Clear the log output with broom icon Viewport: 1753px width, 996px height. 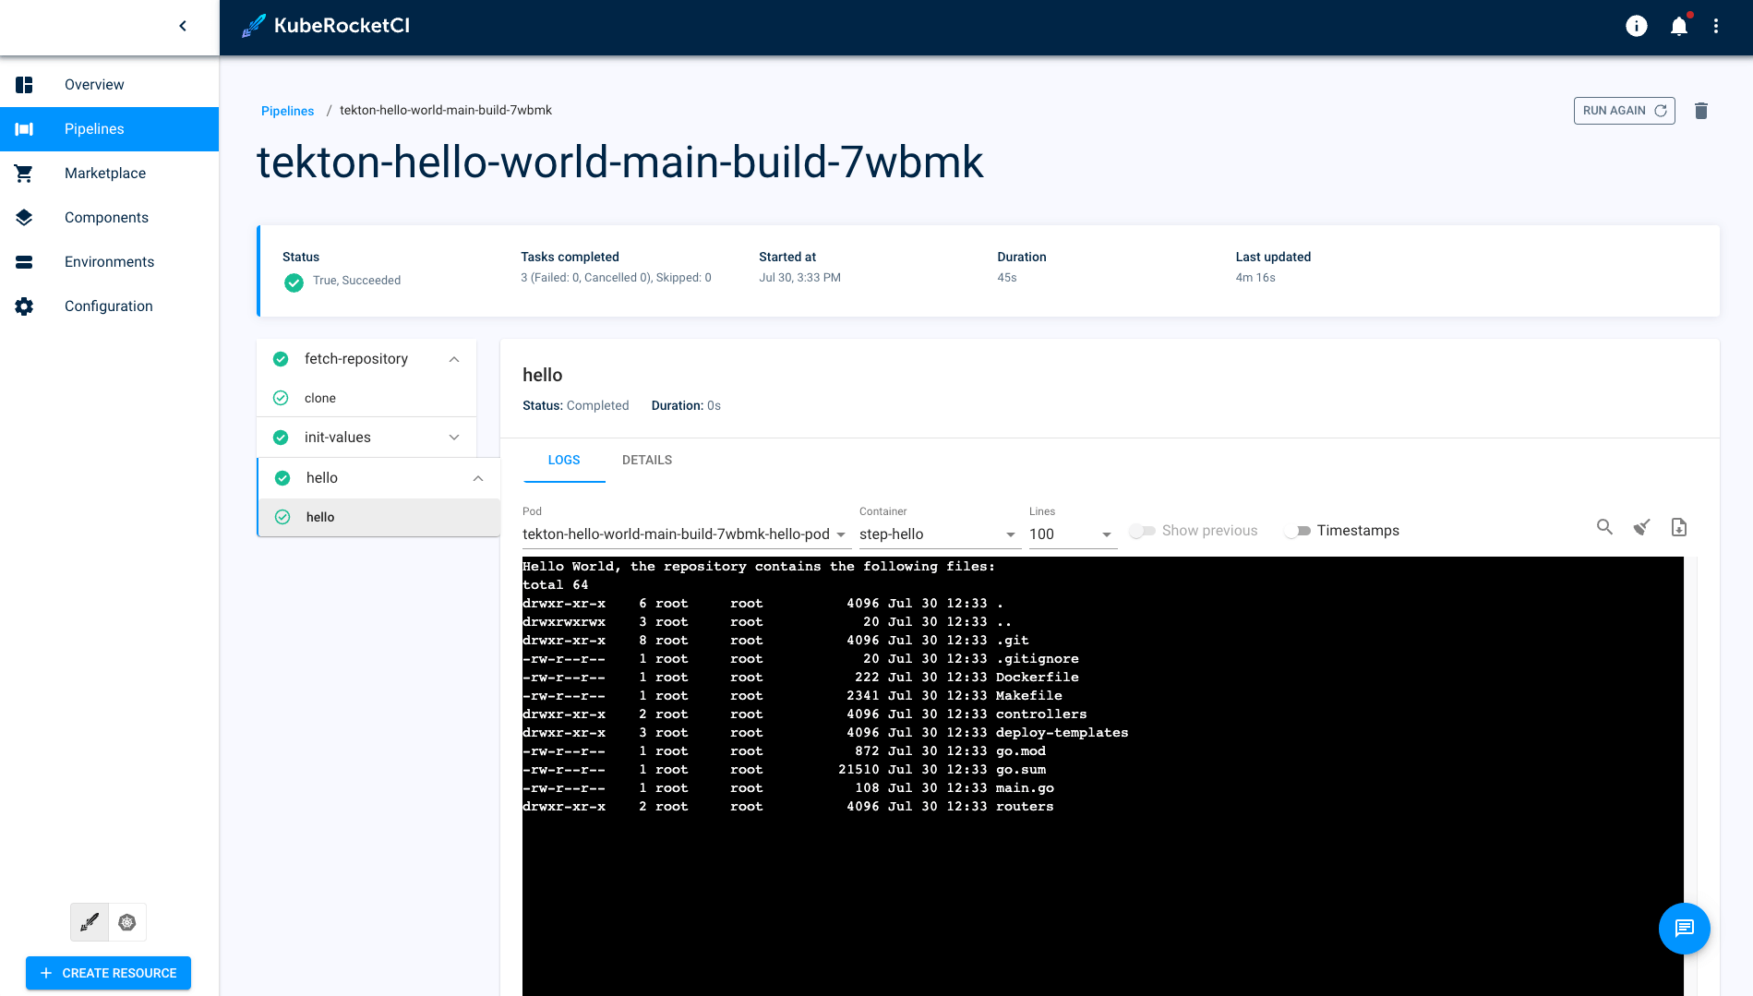(x=1641, y=527)
